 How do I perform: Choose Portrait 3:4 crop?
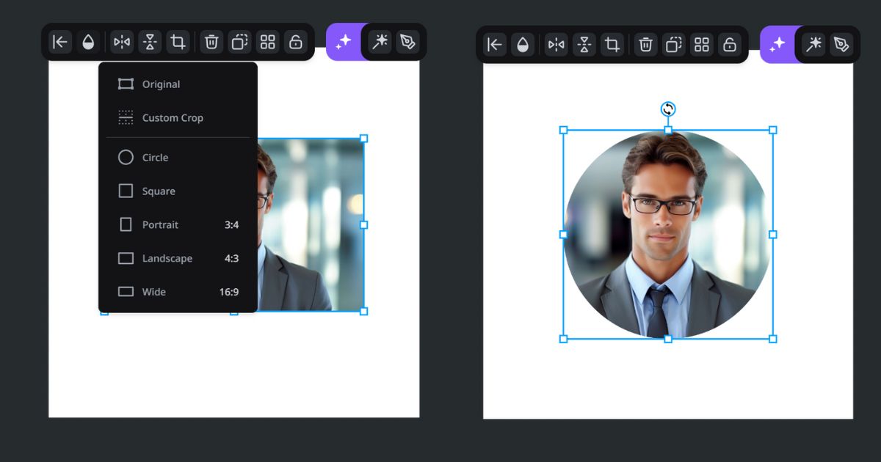click(178, 225)
